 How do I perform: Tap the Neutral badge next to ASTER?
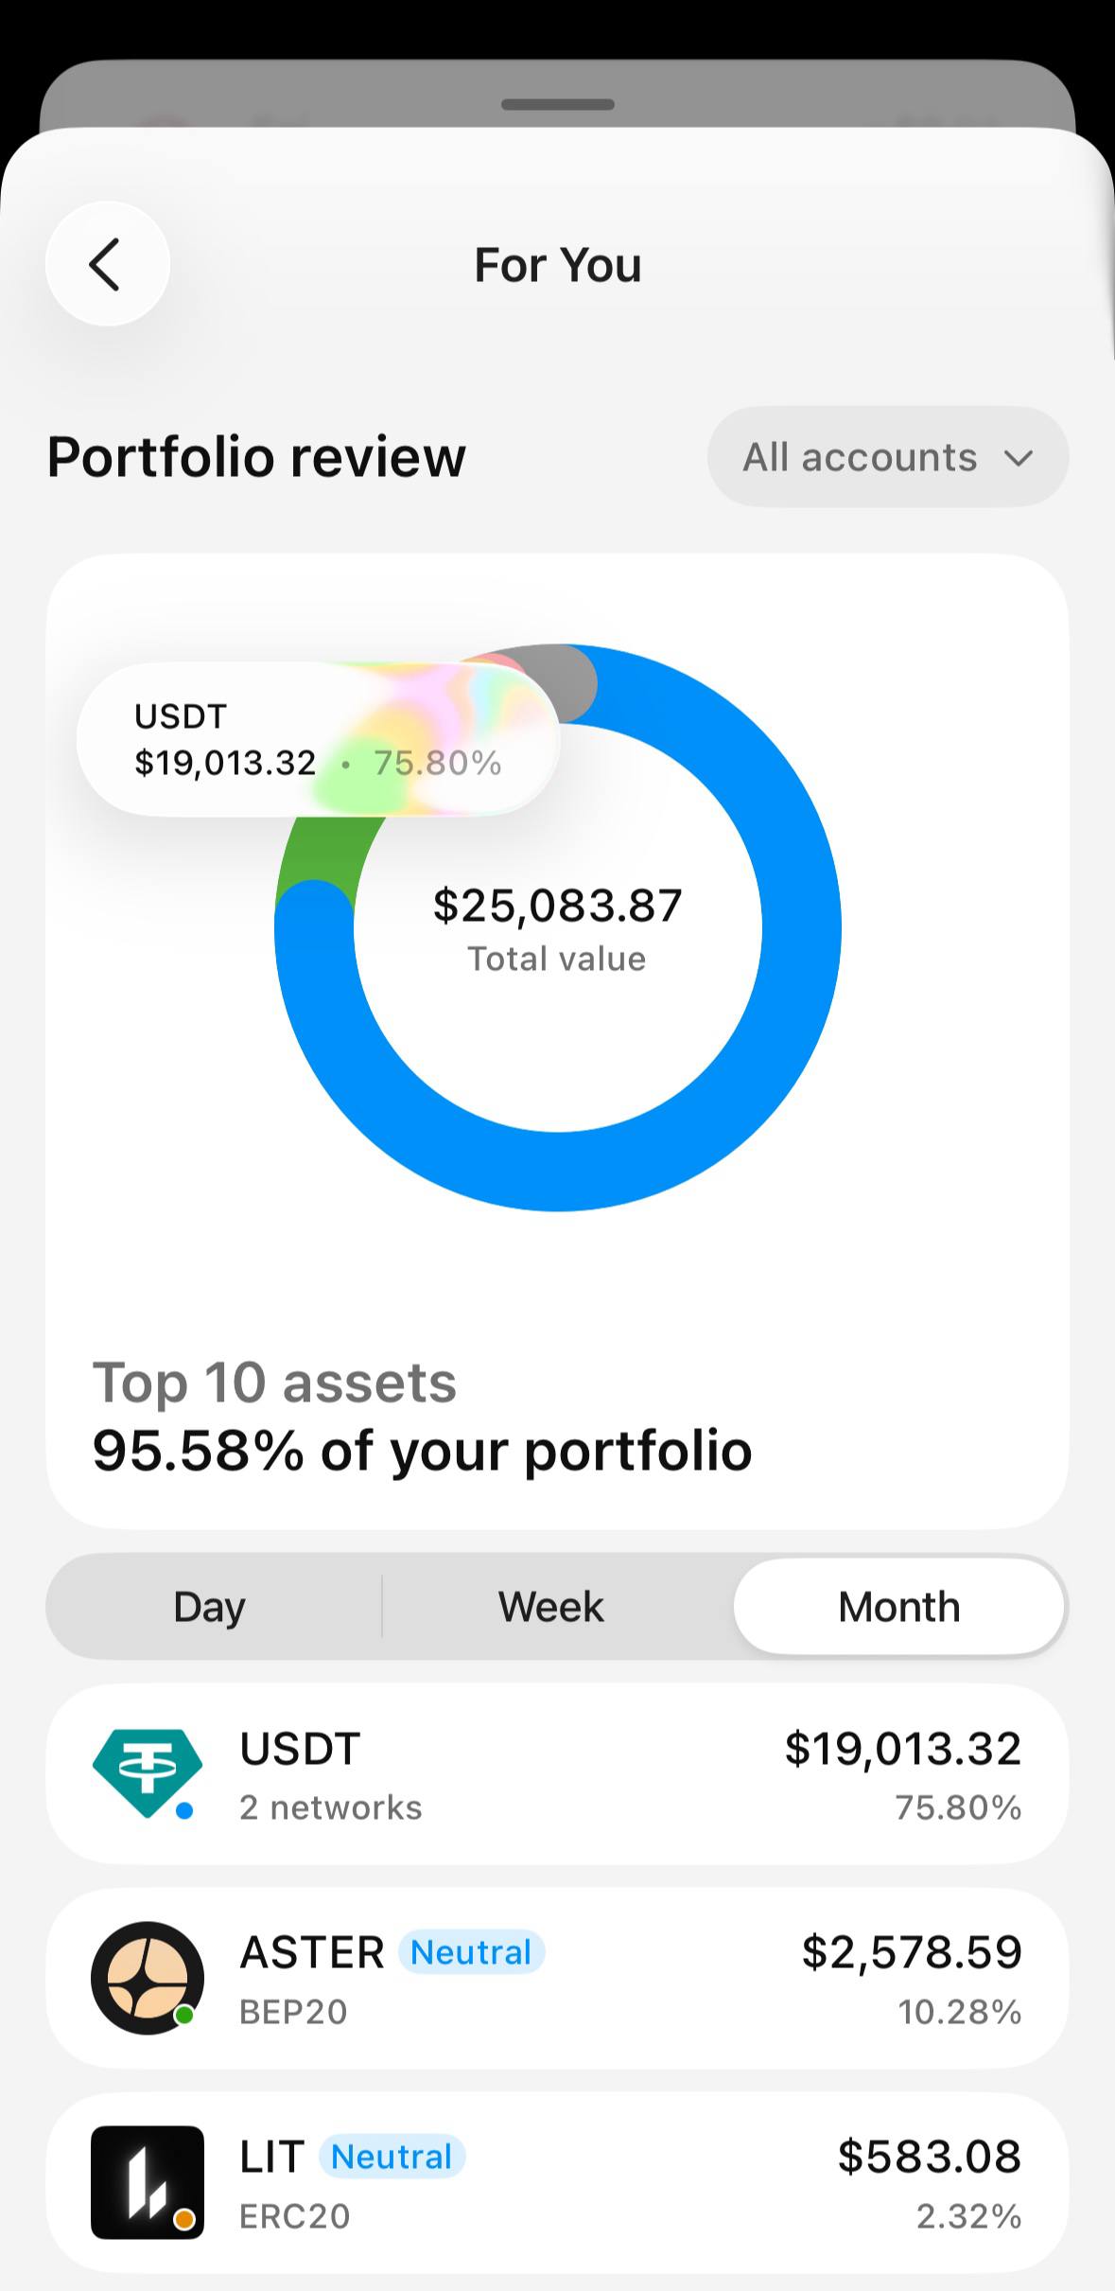(471, 1951)
